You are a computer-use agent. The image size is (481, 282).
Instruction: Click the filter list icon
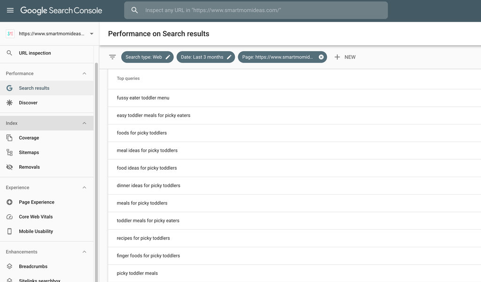tap(112, 57)
